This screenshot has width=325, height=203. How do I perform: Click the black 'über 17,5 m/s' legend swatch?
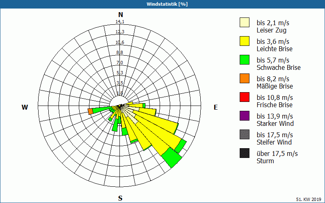click(245, 153)
